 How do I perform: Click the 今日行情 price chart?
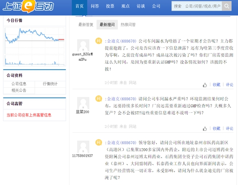tap(35, 41)
